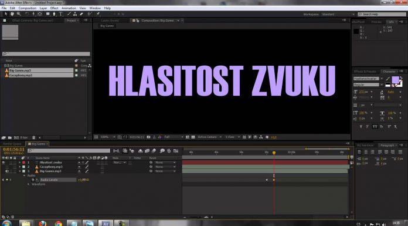Toggle All Caps text style

[375, 127]
